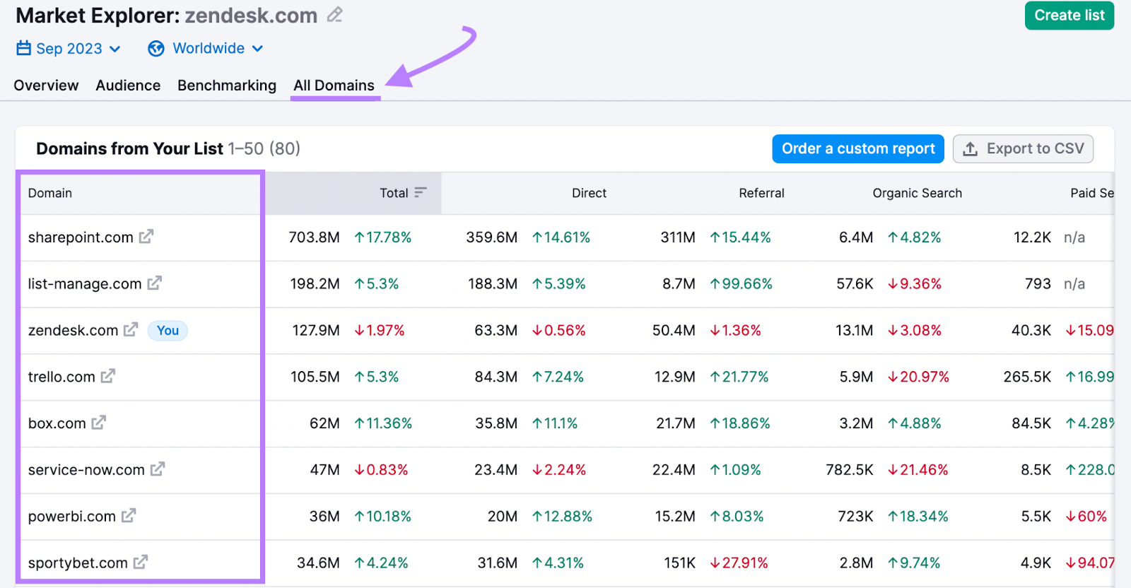Click the Domains from Your List heading
Screen dimensions: 1131x588
tap(129, 149)
